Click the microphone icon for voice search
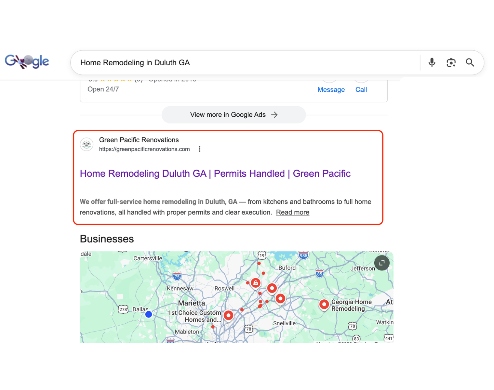Screen dimensions: 494x390 click(432, 62)
